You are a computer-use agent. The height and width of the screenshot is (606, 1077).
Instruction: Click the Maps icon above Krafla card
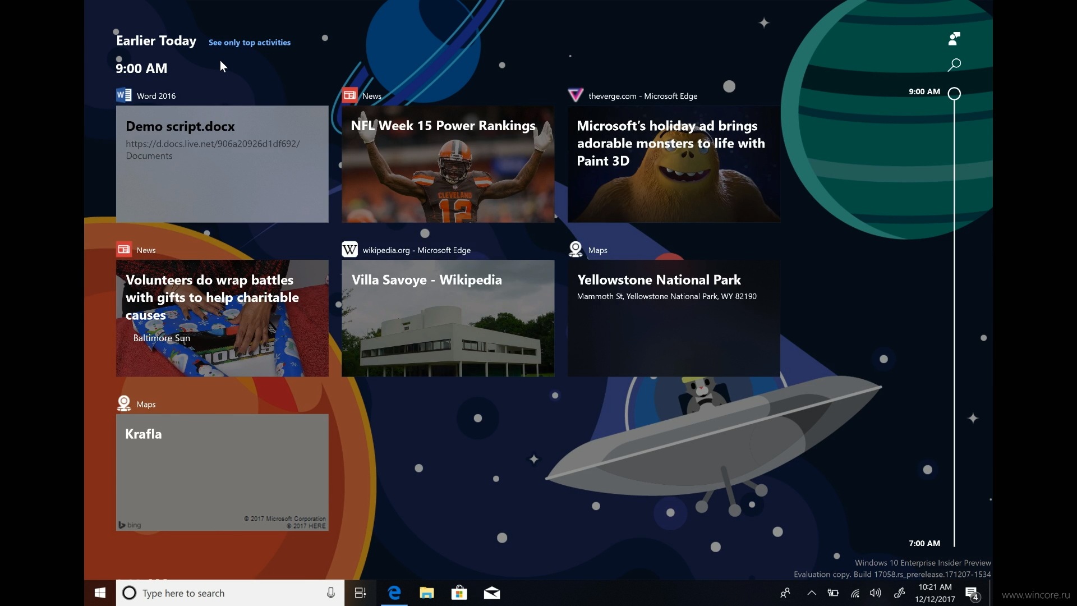click(x=124, y=403)
